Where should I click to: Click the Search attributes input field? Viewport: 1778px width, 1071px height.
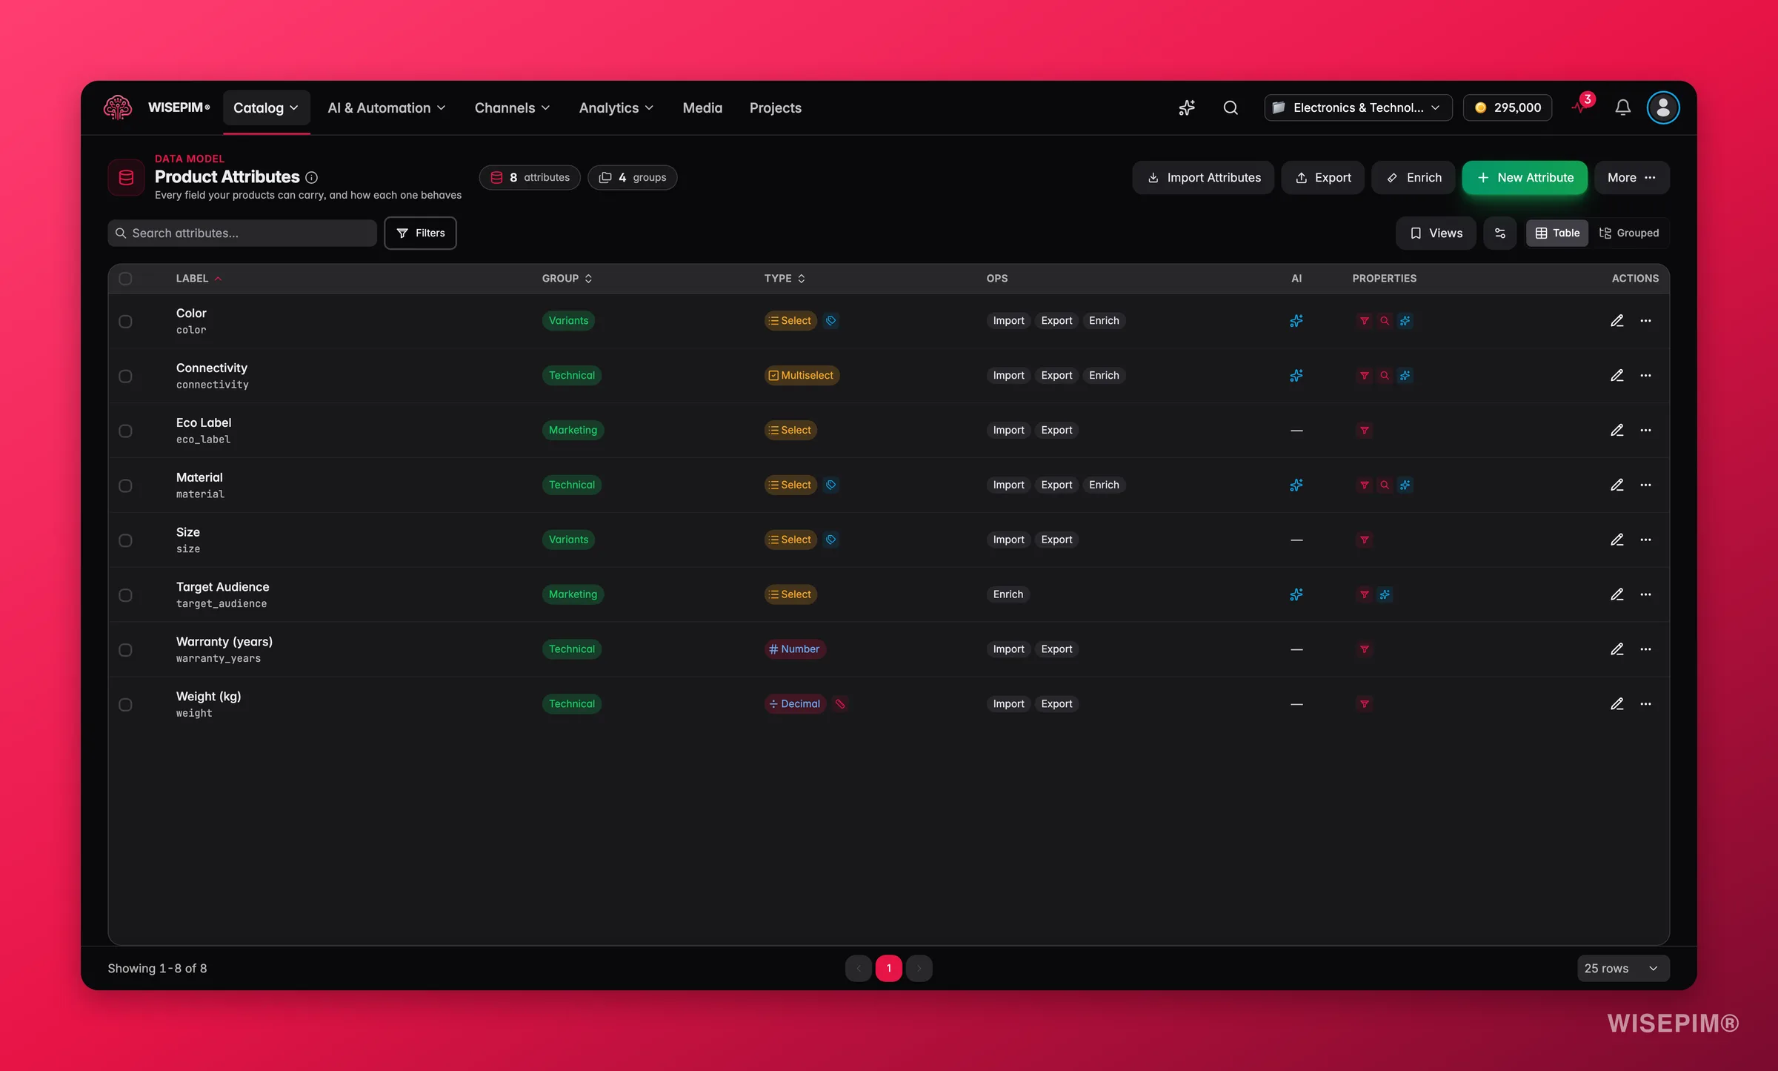tap(242, 233)
